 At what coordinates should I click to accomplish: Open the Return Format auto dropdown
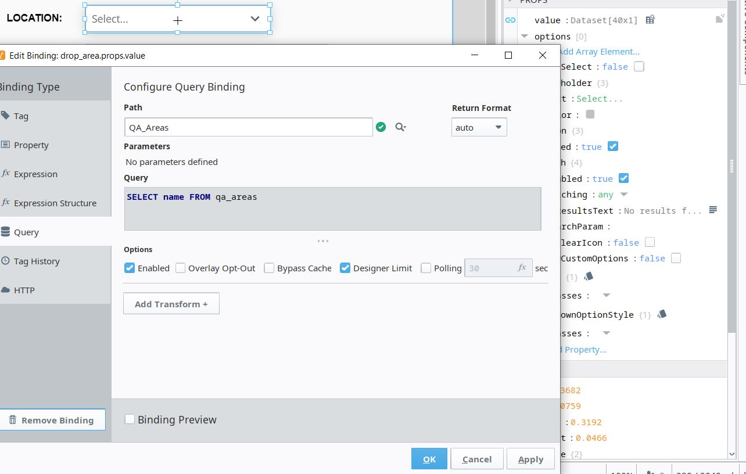tap(479, 127)
